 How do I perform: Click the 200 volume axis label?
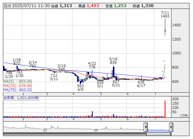[x=175, y=99]
